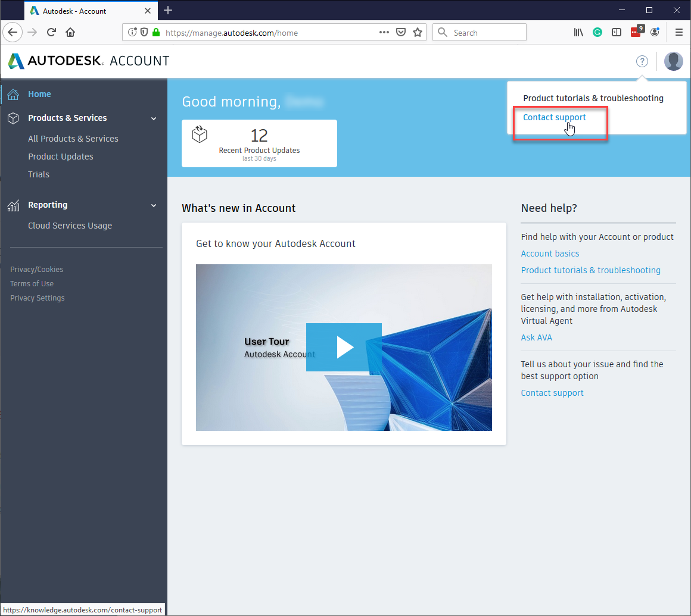The height and width of the screenshot is (616, 691).
Task: Play the User Tour video
Action: [x=344, y=348]
